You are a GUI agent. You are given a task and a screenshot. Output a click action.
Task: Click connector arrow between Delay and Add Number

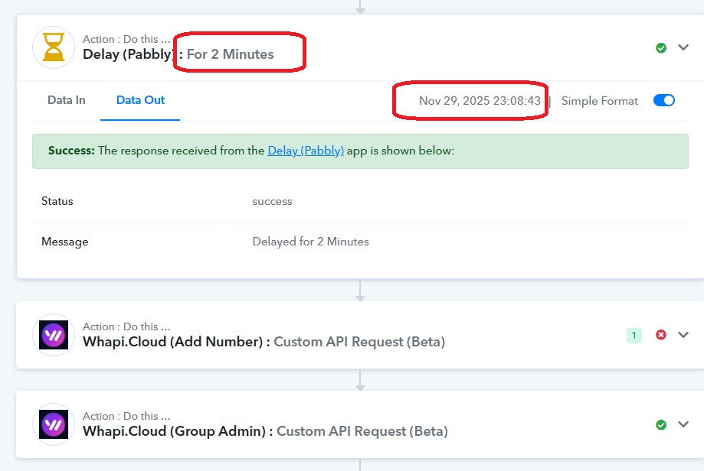[360, 291]
